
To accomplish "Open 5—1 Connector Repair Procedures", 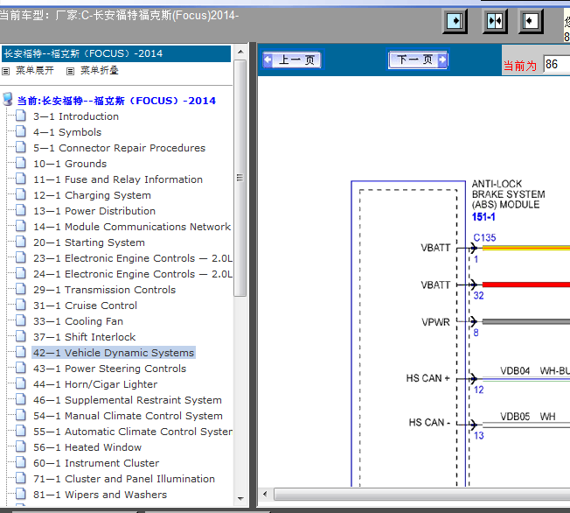I will (x=119, y=148).
